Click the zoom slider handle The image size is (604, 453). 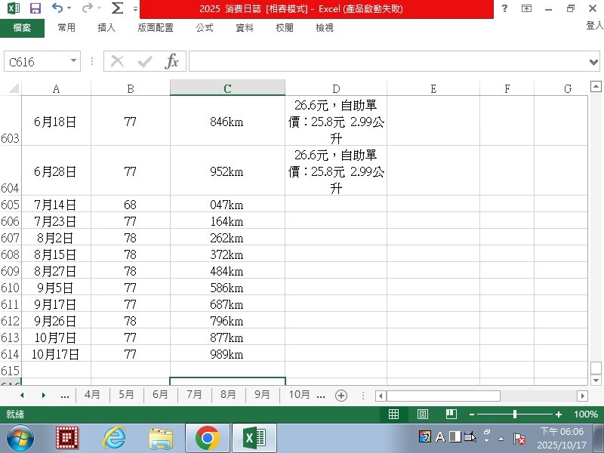pos(515,414)
